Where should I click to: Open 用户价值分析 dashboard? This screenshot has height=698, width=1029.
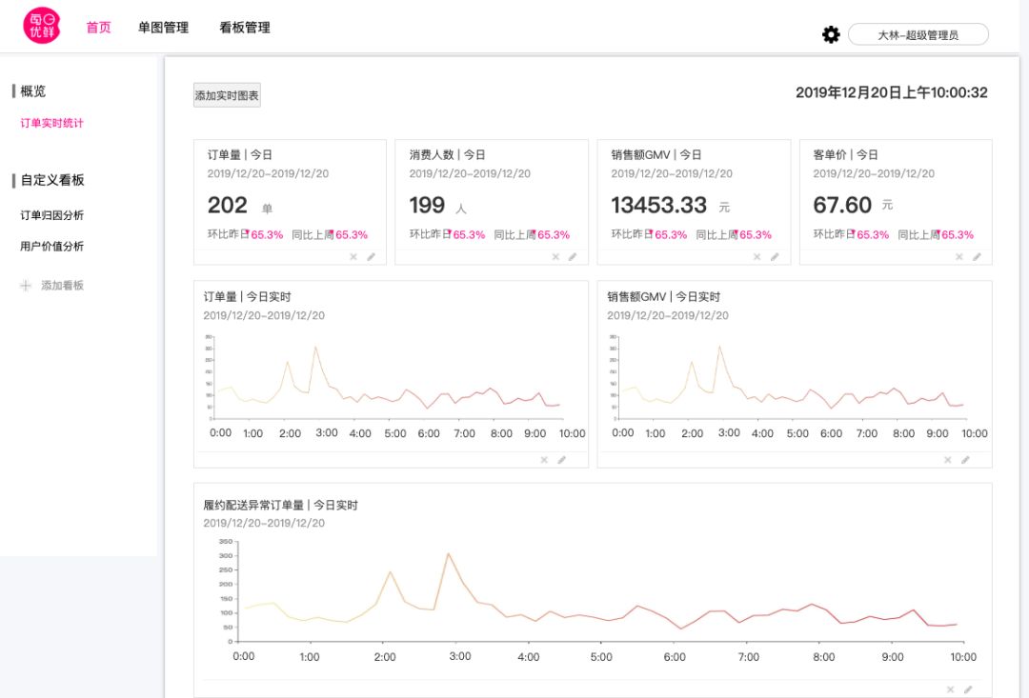tap(52, 246)
